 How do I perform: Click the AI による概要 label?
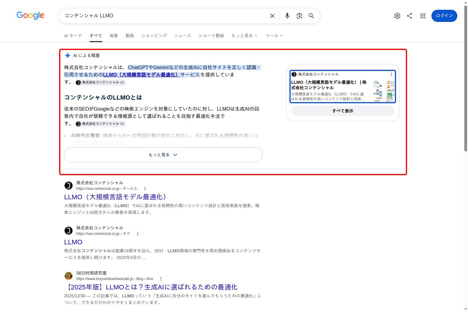pyautogui.click(x=87, y=55)
